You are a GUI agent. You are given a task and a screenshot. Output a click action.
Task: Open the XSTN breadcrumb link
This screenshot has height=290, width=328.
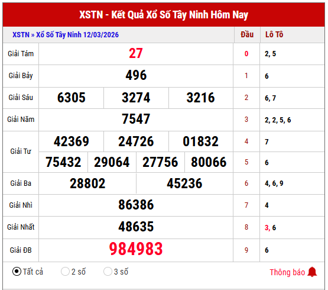[21, 35]
